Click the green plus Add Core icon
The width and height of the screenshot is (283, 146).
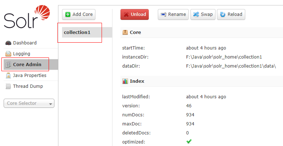pyautogui.click(x=68, y=14)
